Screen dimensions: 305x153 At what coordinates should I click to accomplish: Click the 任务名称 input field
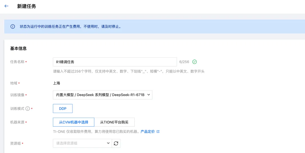point(115,62)
